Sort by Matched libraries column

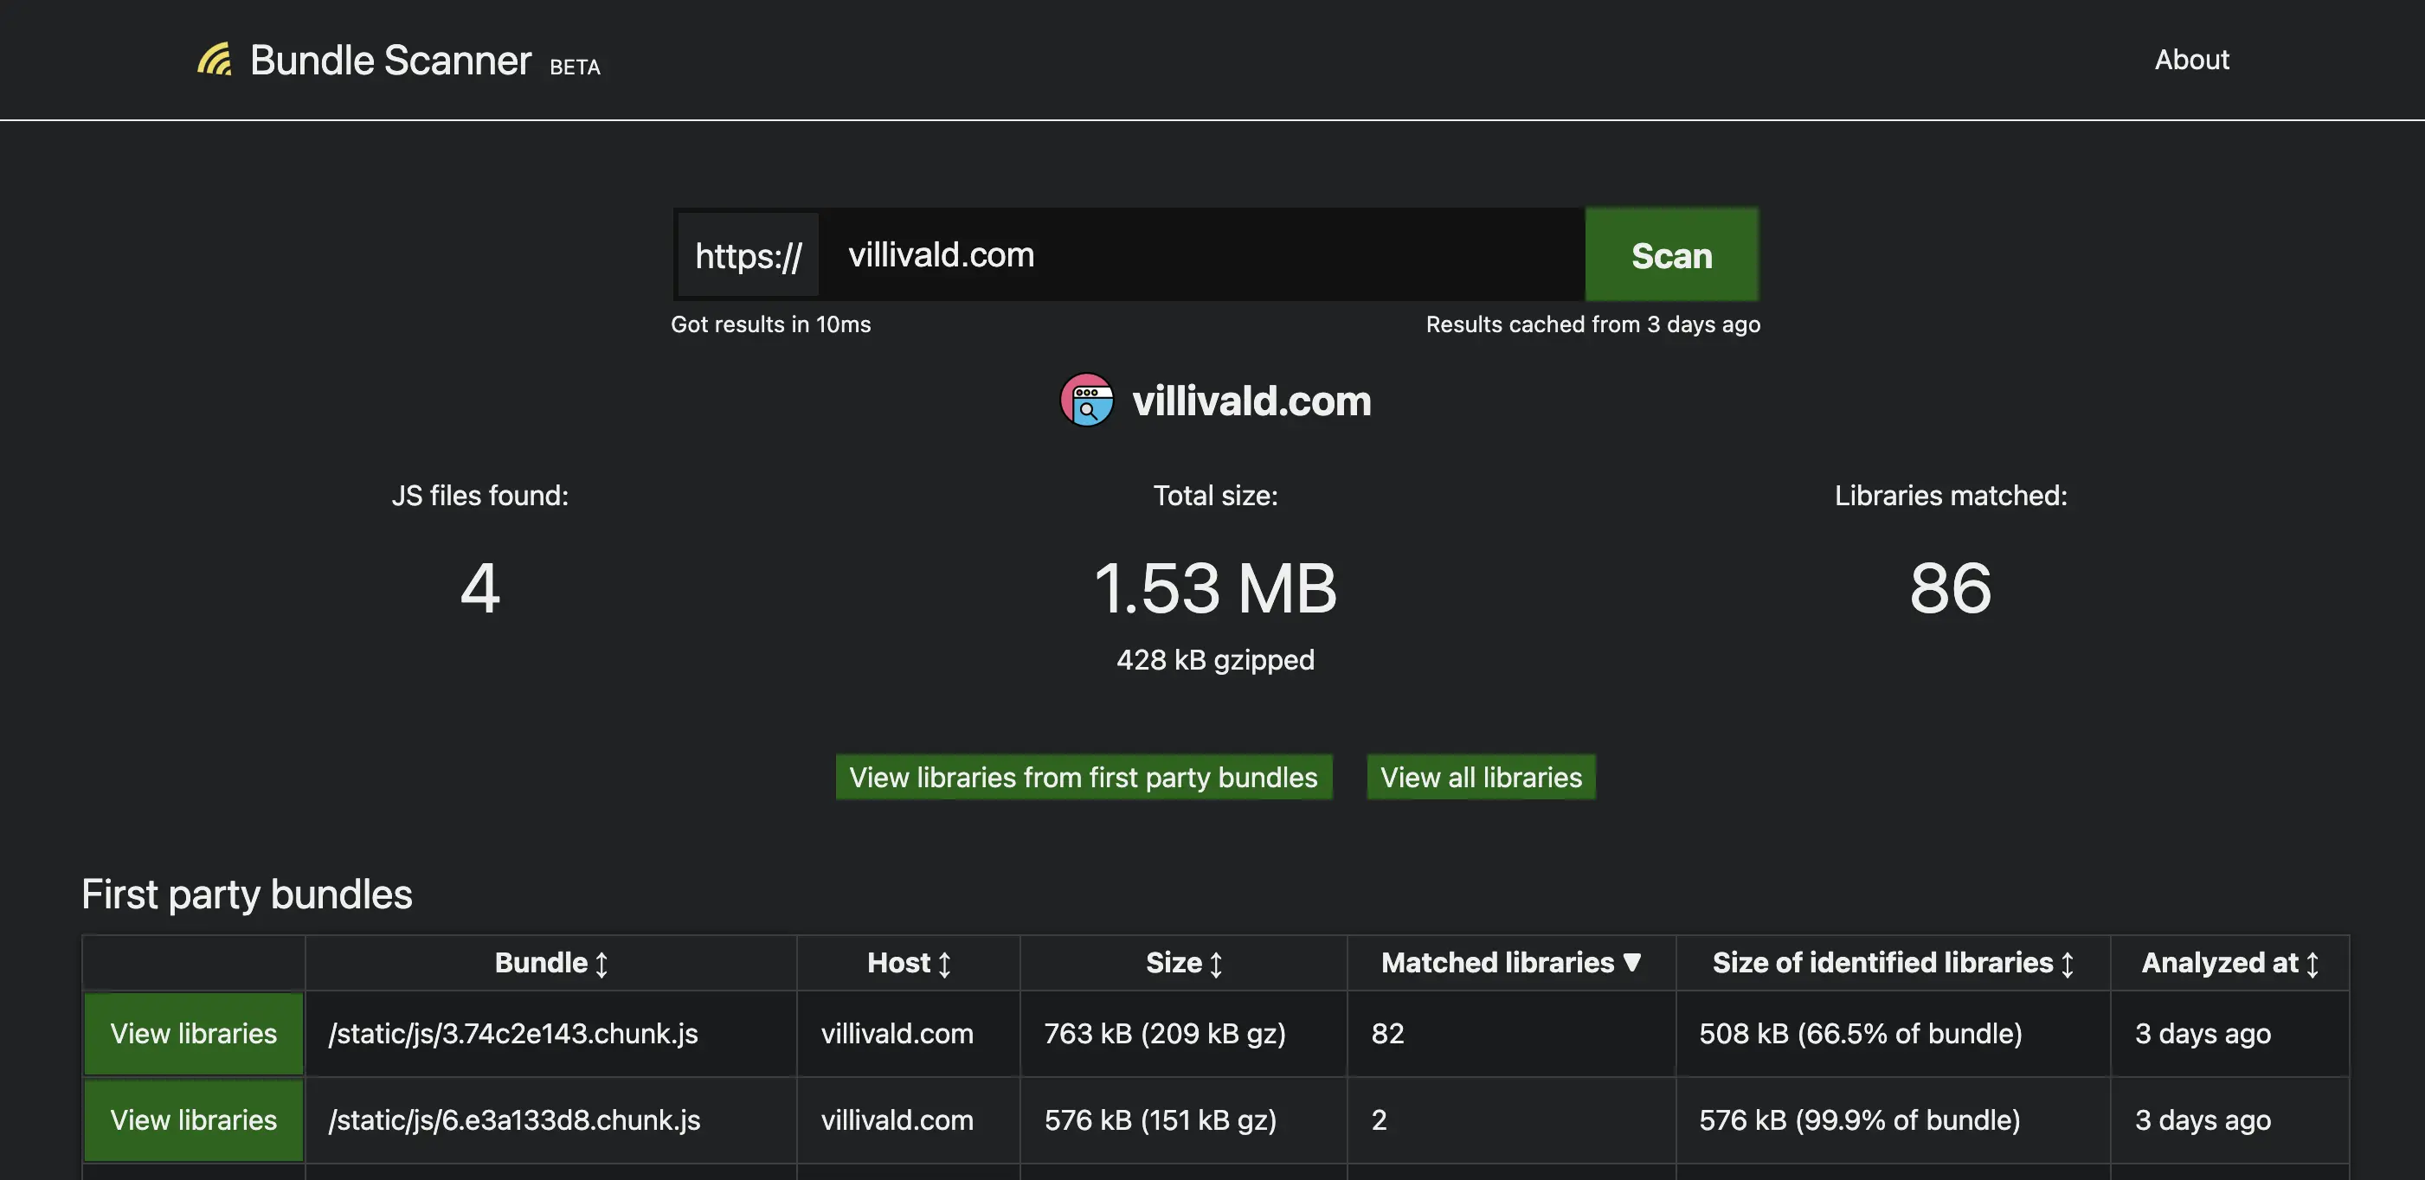[1511, 963]
